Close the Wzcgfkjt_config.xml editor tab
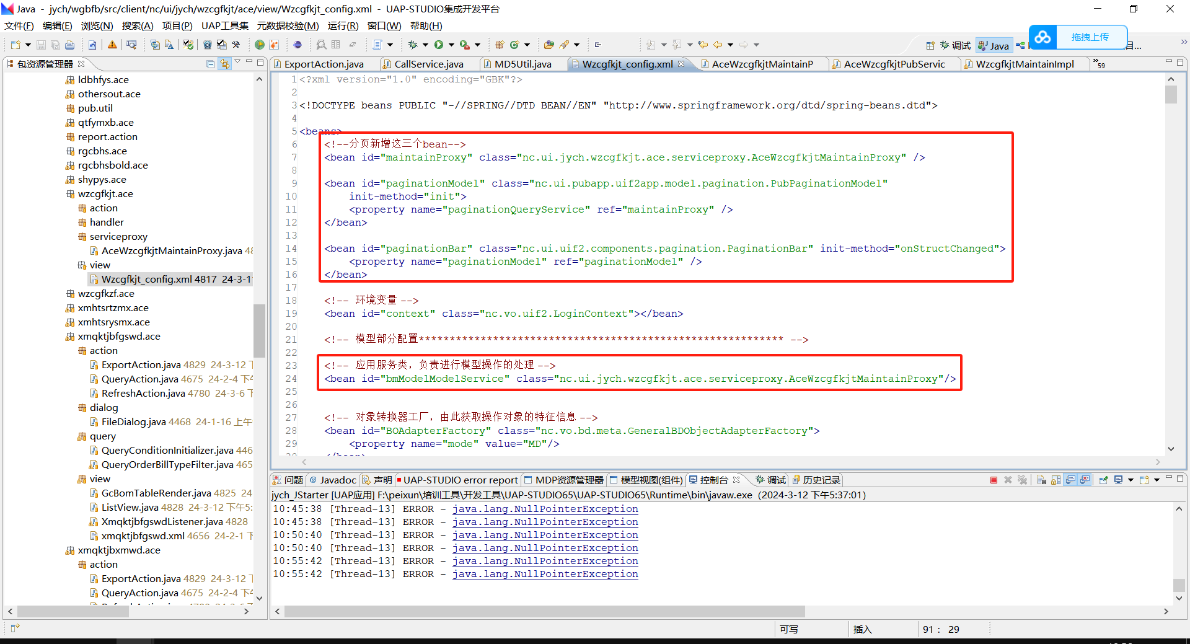 pos(681,64)
